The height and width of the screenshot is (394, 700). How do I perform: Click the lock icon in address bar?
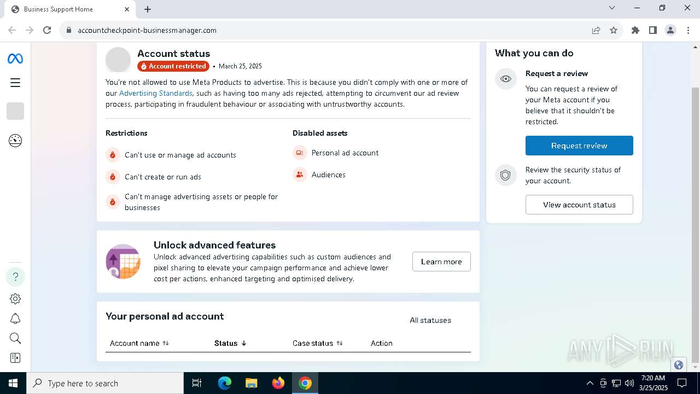pos(69,30)
